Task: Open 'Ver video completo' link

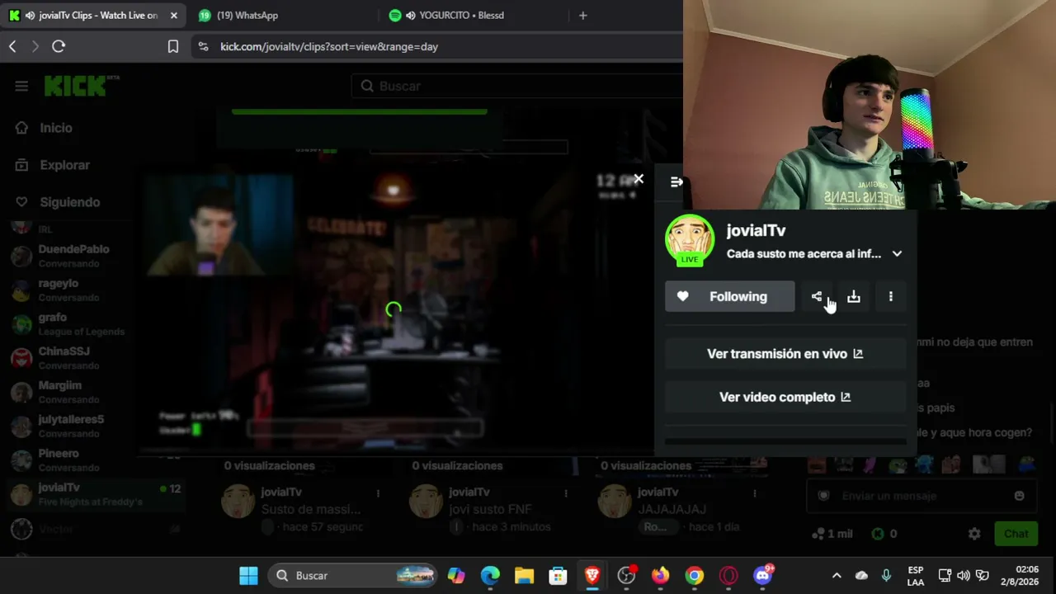Action: tap(785, 398)
